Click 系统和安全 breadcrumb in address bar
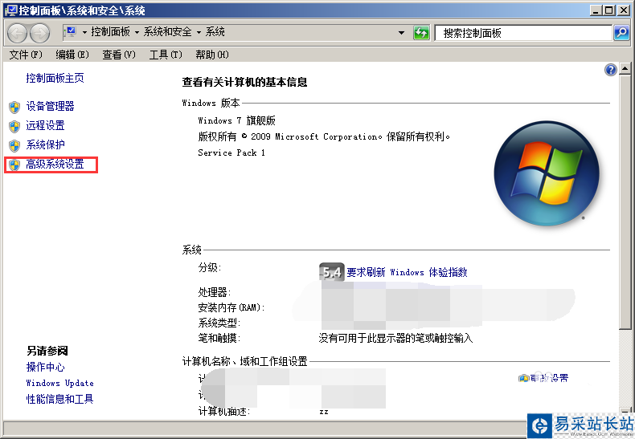Image resolution: width=635 pixels, height=439 pixels. 168,32
